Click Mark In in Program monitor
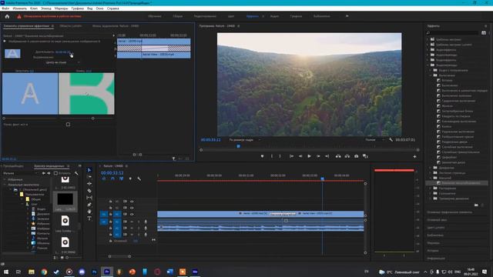Image resolution: width=493 pixels, height=277 pixels. click(272, 156)
